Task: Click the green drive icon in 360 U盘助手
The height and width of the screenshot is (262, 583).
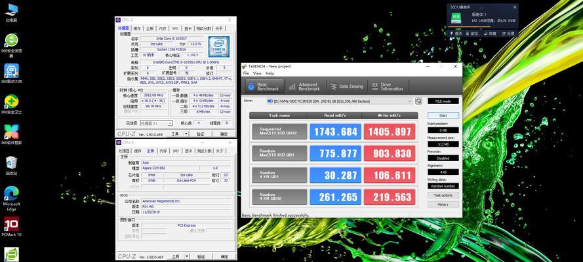Action: point(456,18)
